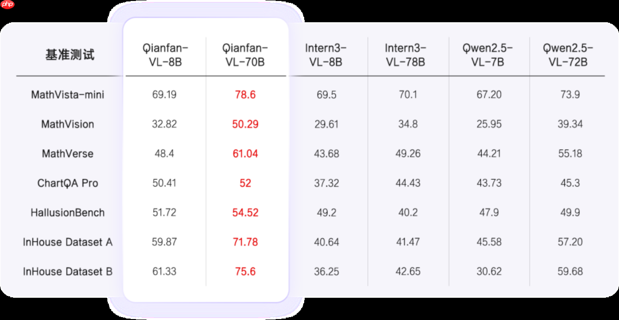
Task: Click the 基准测试 column header
Action: tap(70, 55)
